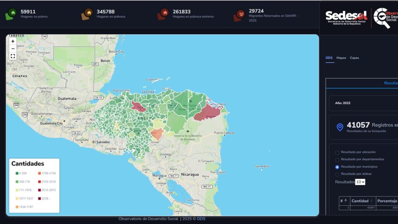The width and height of the screenshot is (398, 224).
Task: Select Resultado por municipios radio option
Action: tap(337, 167)
